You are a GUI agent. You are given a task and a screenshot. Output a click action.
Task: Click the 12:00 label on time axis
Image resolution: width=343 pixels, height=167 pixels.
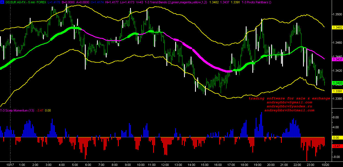165,165
